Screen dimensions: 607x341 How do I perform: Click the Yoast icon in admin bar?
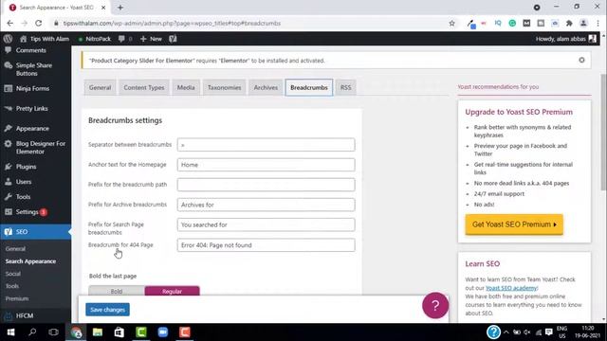173,39
